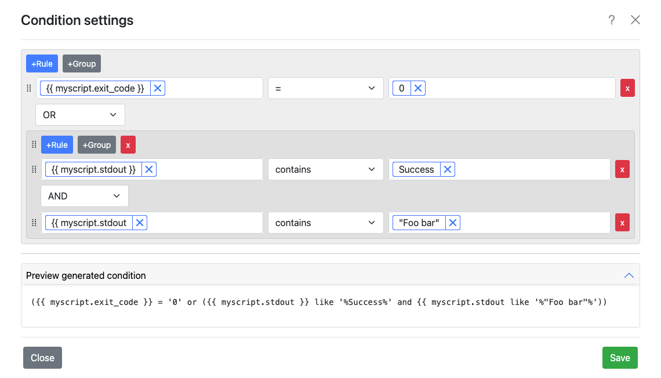Remove the Success value tag

click(x=447, y=169)
